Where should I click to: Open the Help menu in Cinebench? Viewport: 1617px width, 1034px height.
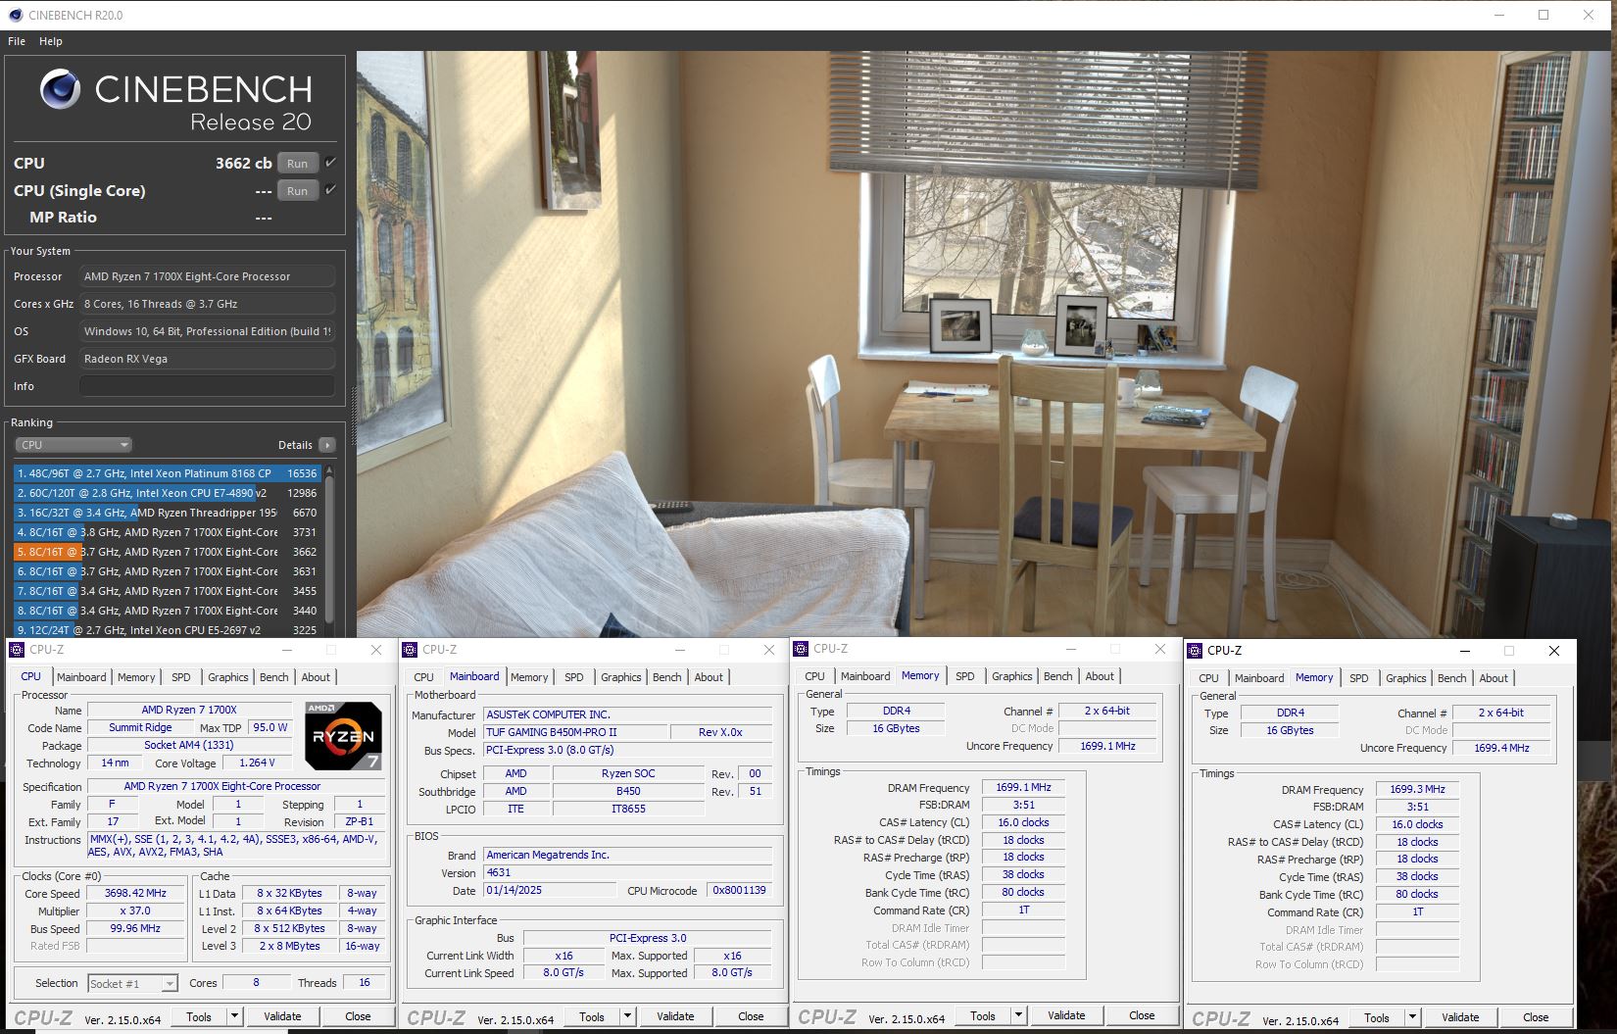tap(51, 41)
